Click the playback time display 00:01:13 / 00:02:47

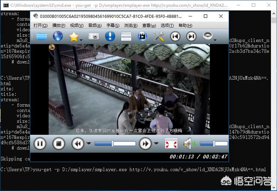click(x=198, y=157)
